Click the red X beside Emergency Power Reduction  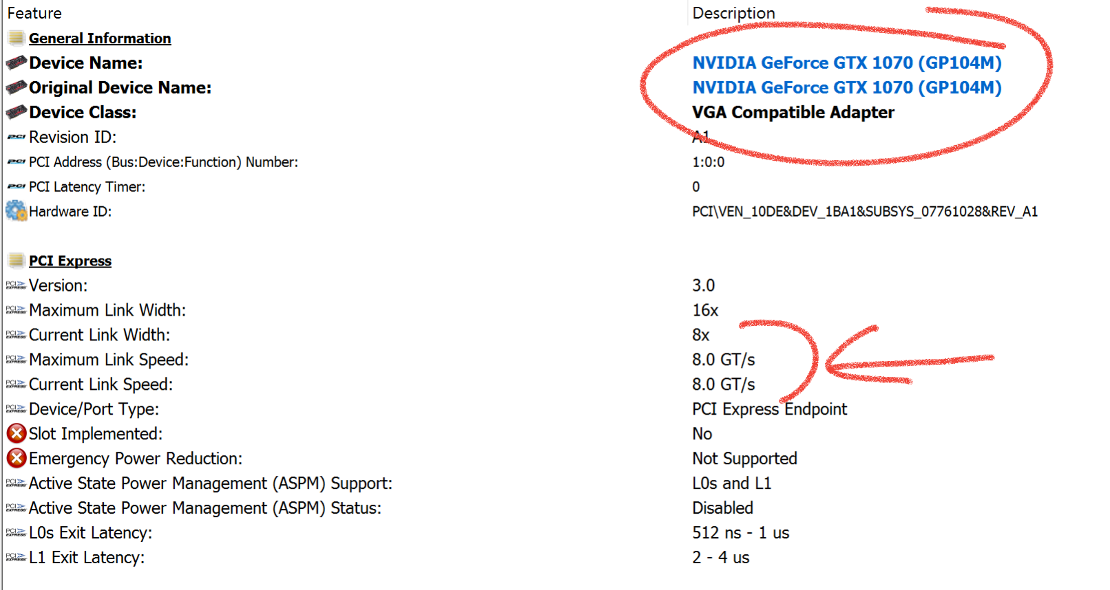tap(17, 459)
